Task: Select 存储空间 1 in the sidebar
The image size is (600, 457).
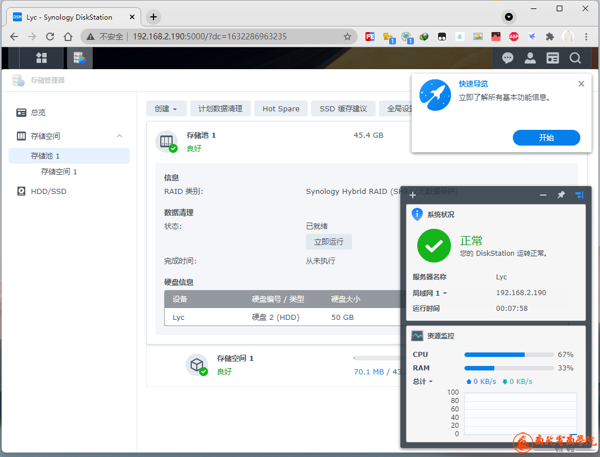Action: tap(69, 171)
